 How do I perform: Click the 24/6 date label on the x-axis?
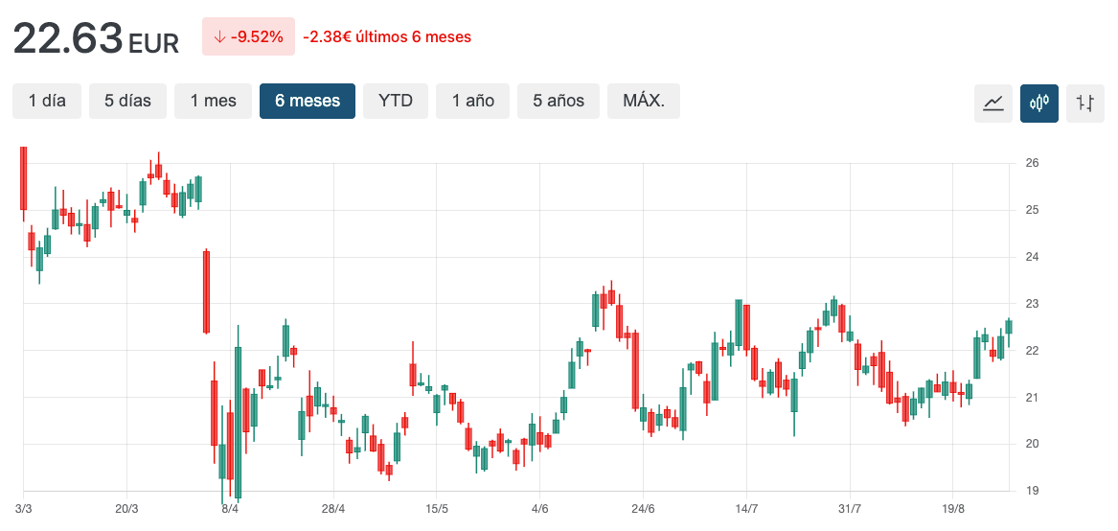[x=643, y=508]
